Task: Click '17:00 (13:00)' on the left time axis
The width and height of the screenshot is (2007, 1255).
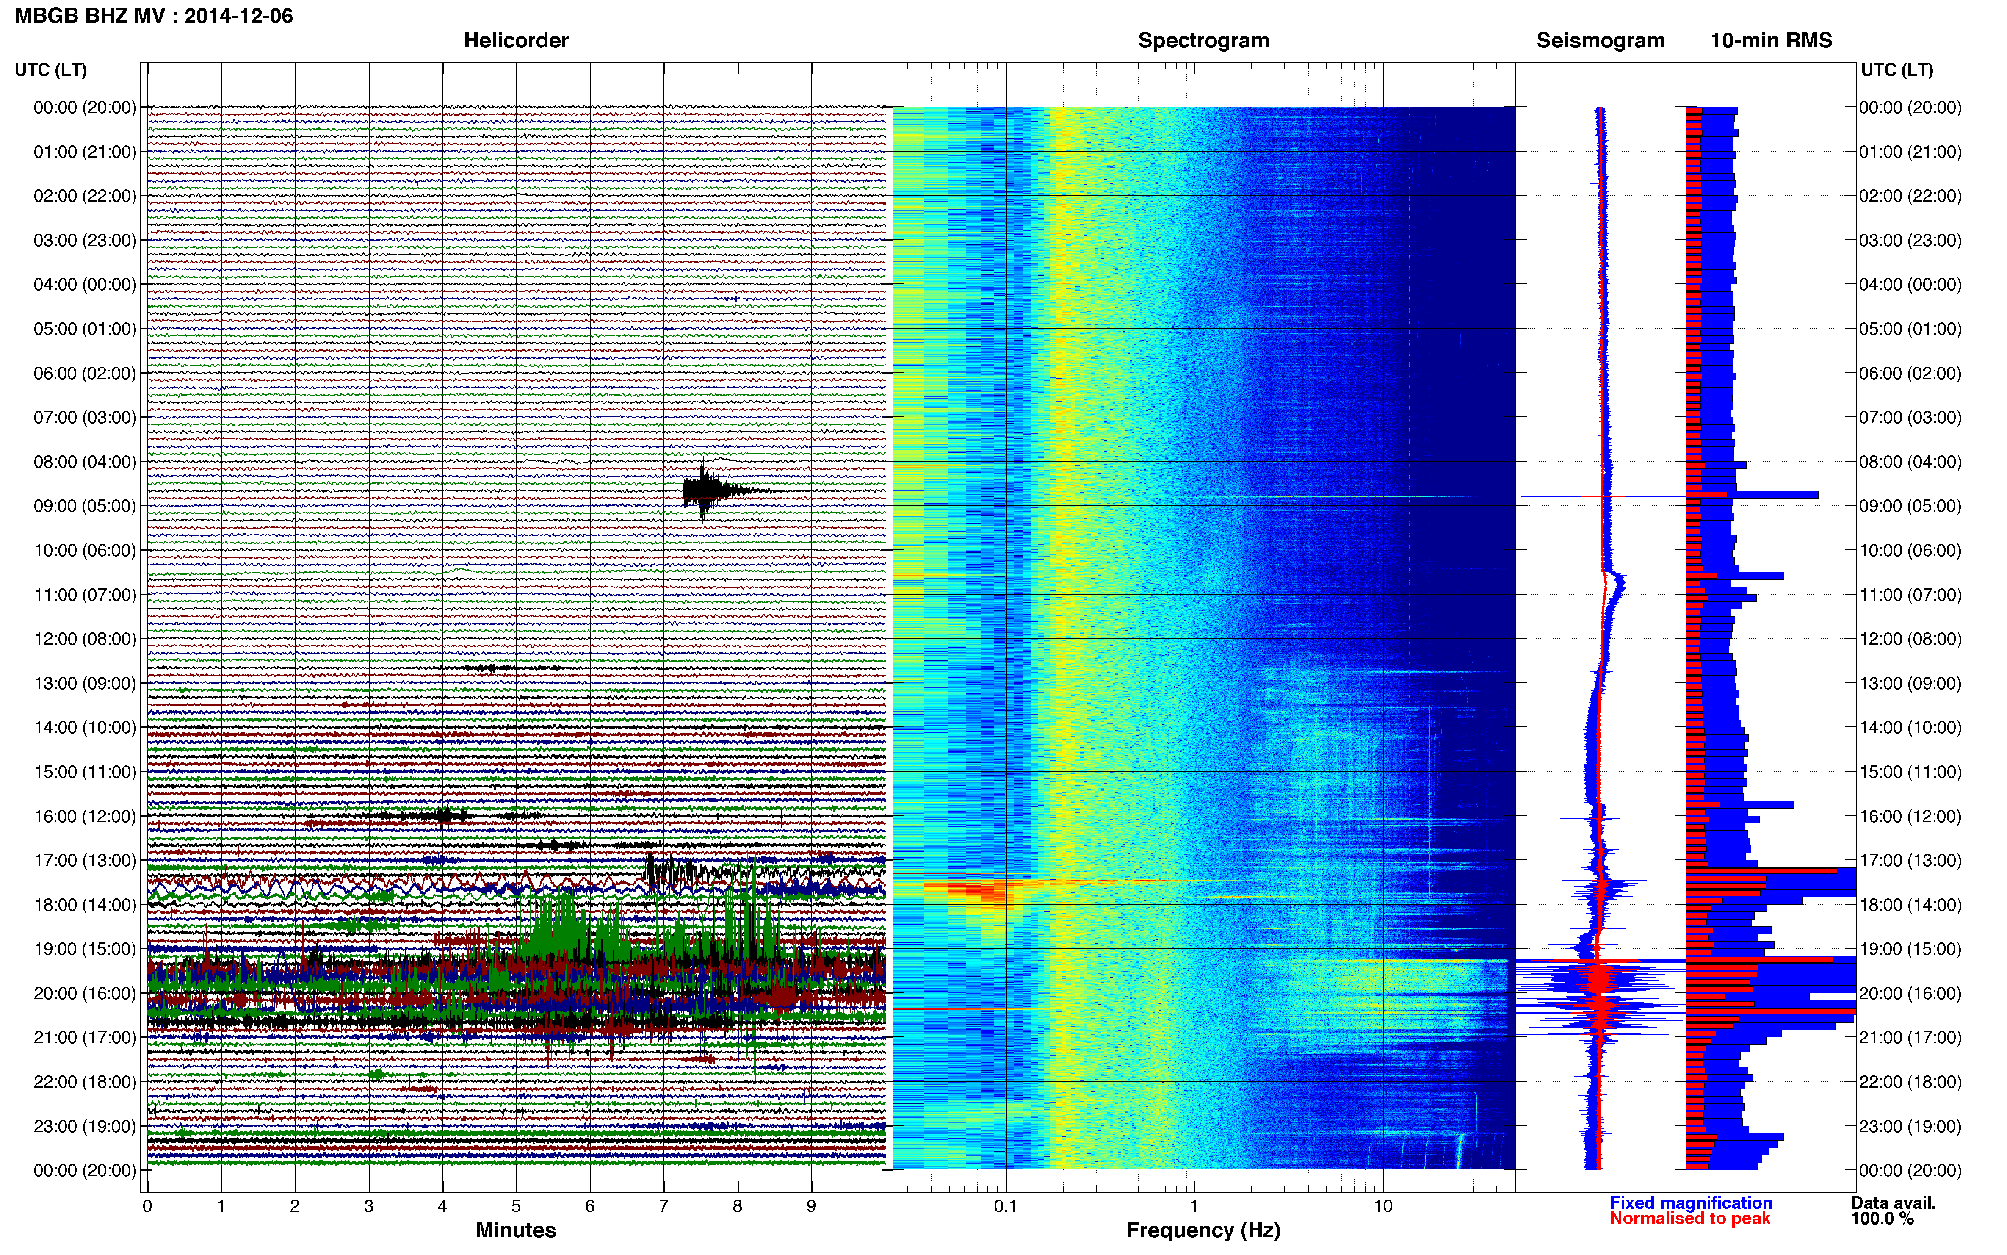Action: pos(85,860)
